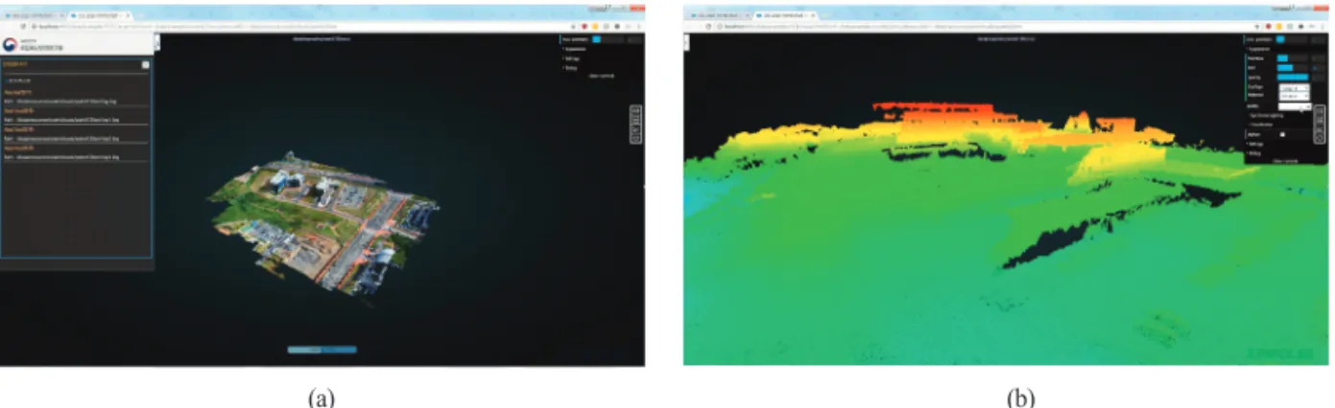Open the first of two stacked dropdowns in (b)

[x=1295, y=88]
